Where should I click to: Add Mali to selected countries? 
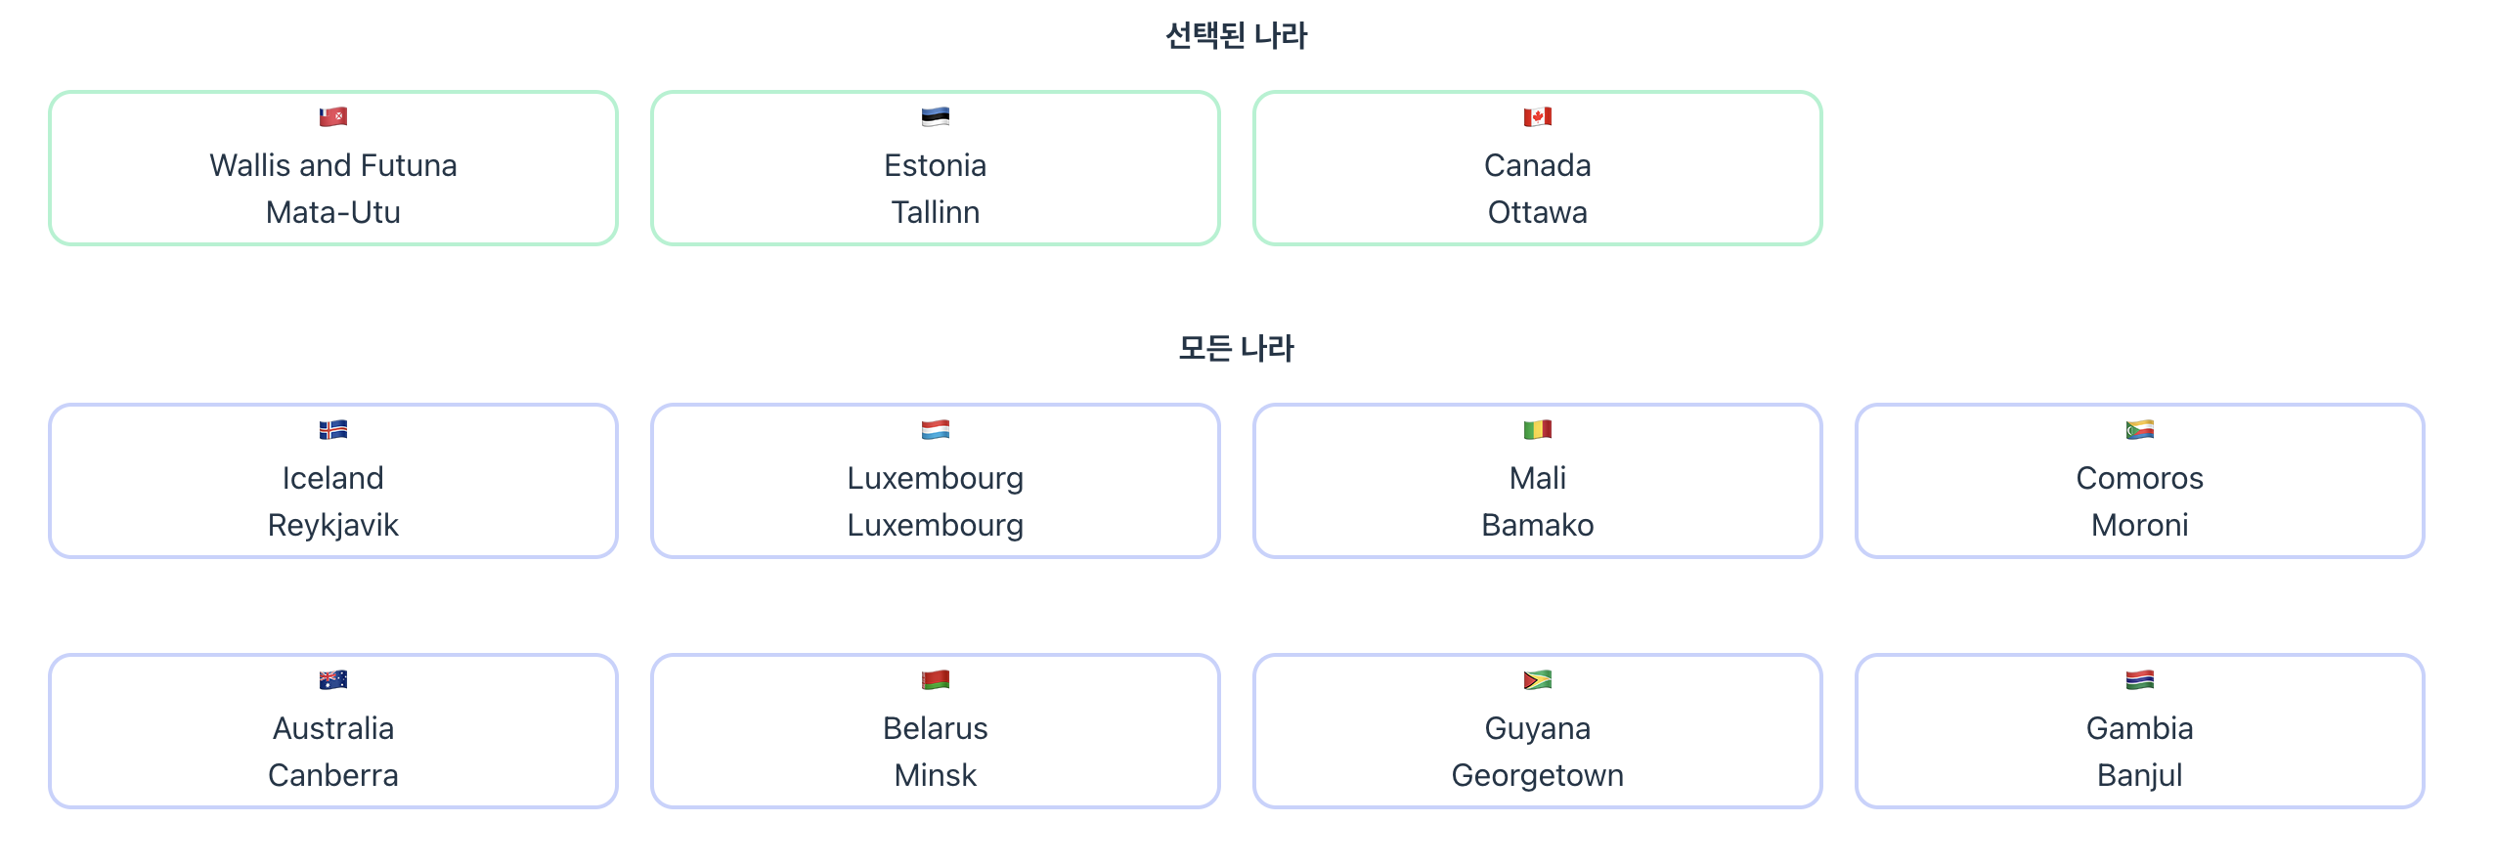tap(1538, 479)
